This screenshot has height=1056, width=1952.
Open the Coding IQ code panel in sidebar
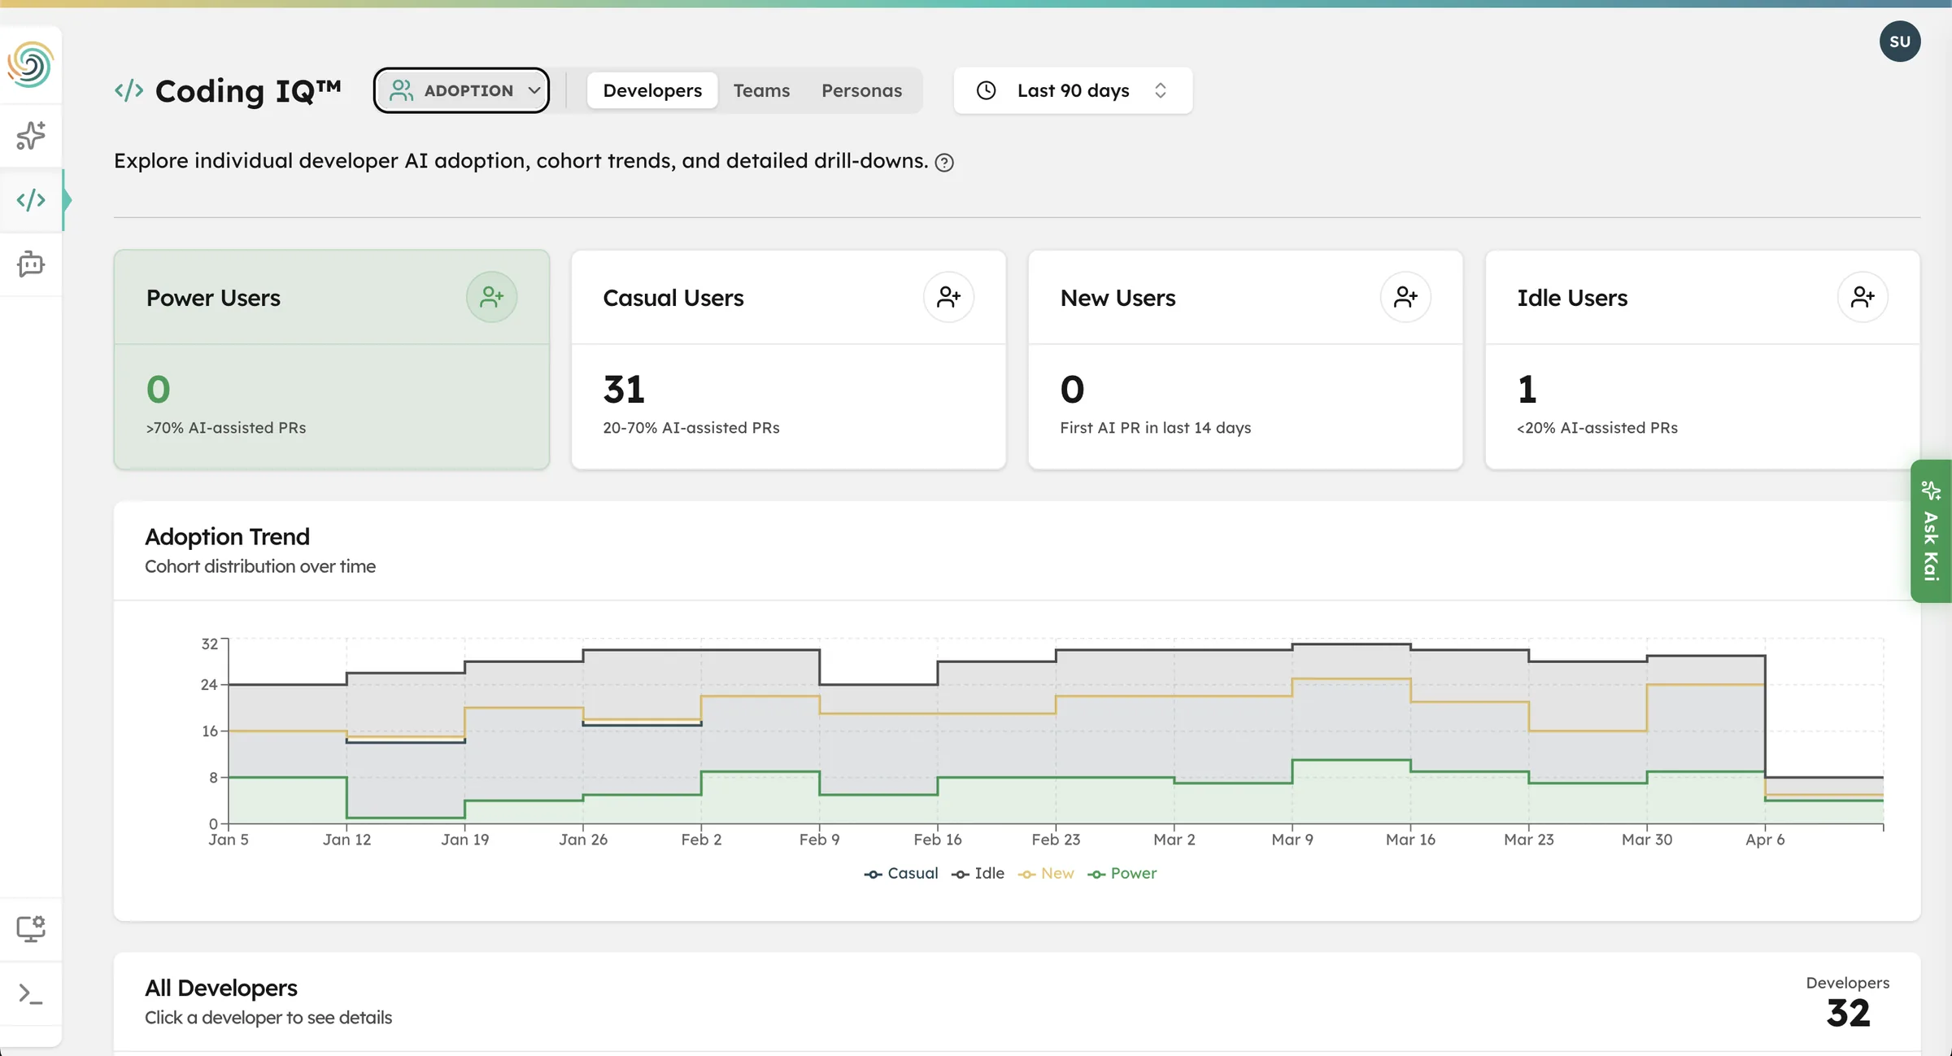coord(31,199)
